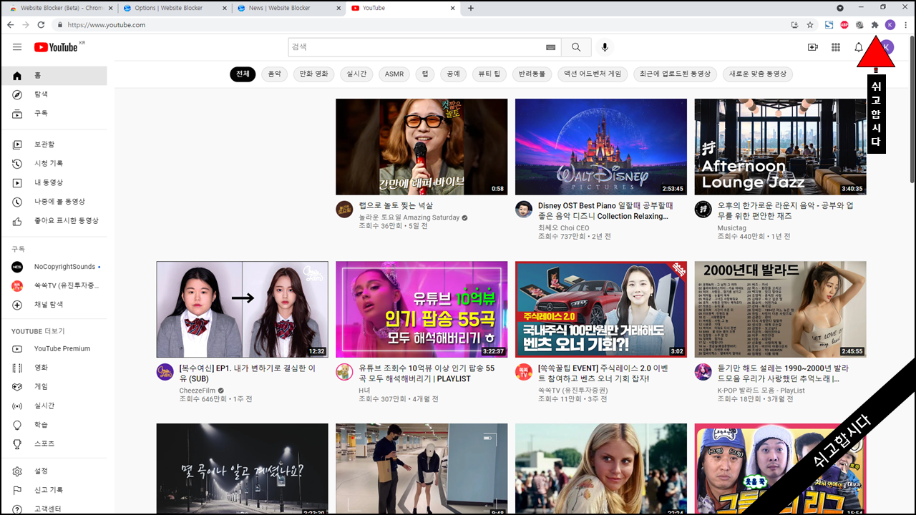This screenshot has width=916, height=515.
Task: Open YouTube Premium in sidebar
Action: [x=54, y=348]
